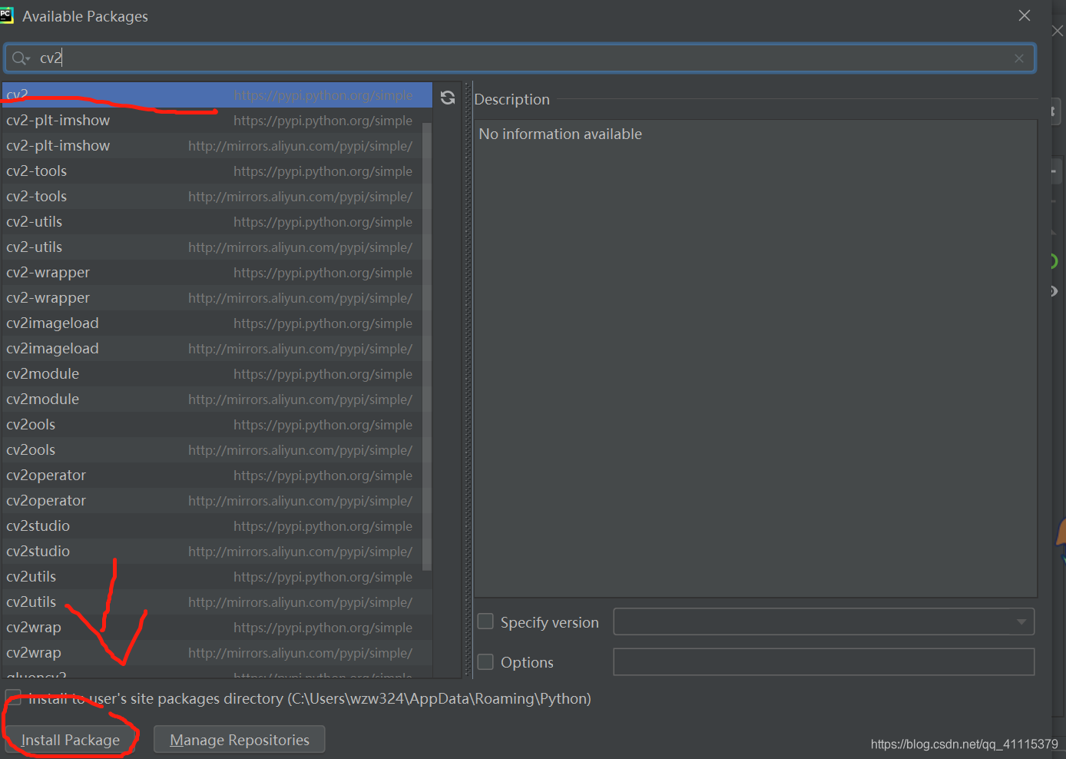The width and height of the screenshot is (1066, 759).
Task: Click the Install Package button
Action: pos(71,739)
